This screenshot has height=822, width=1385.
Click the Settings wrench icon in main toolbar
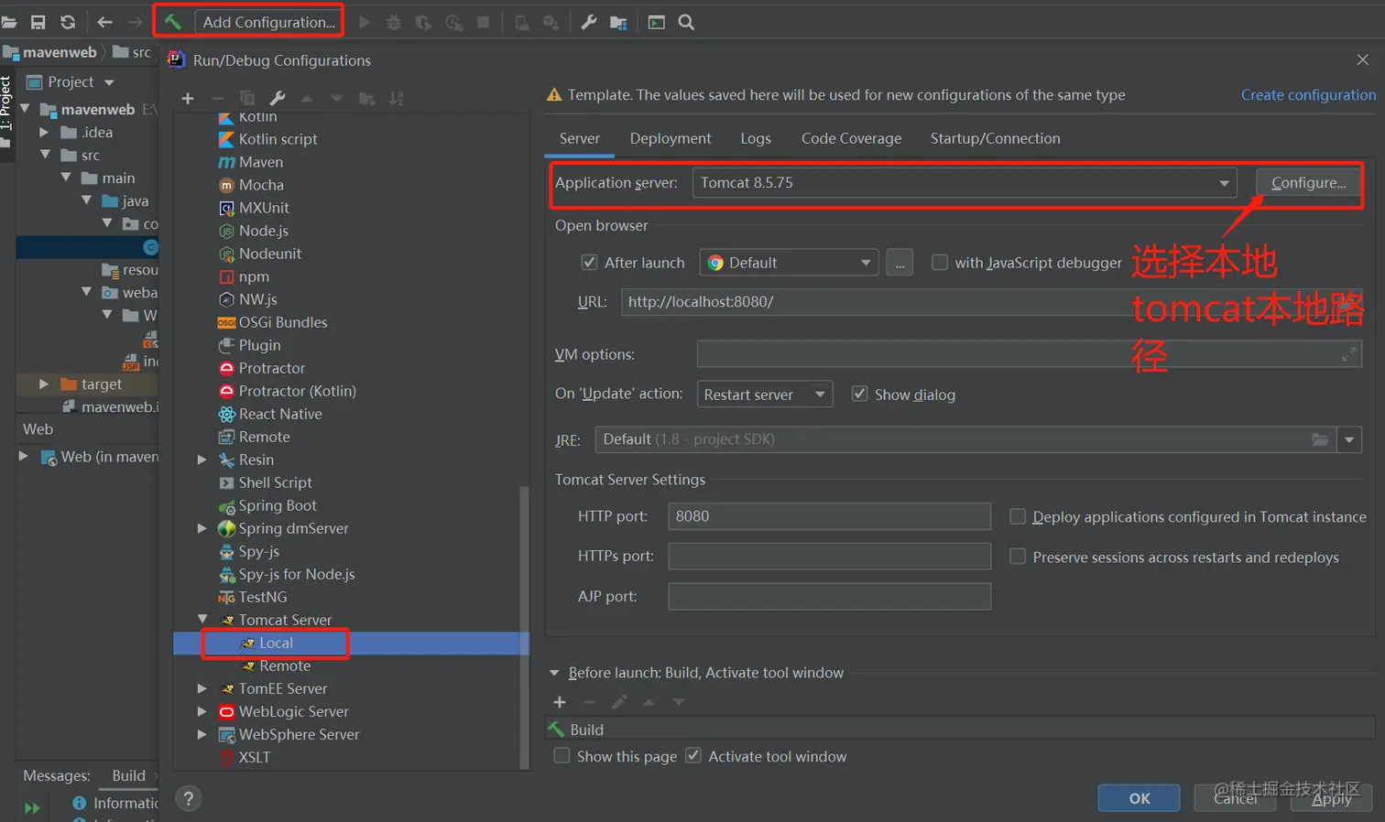[589, 22]
